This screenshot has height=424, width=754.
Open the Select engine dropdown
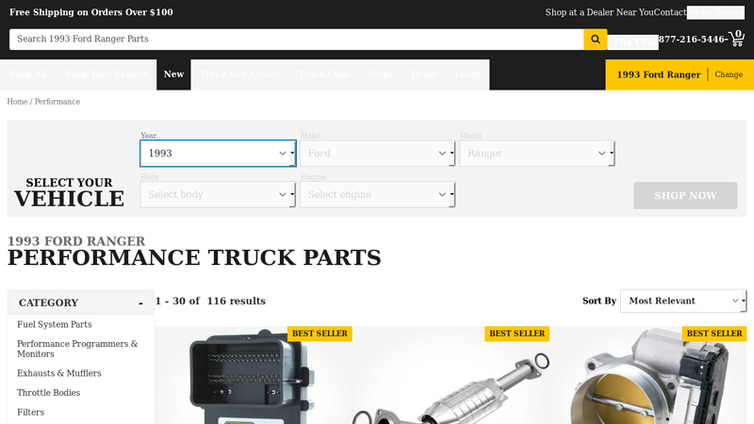378,195
